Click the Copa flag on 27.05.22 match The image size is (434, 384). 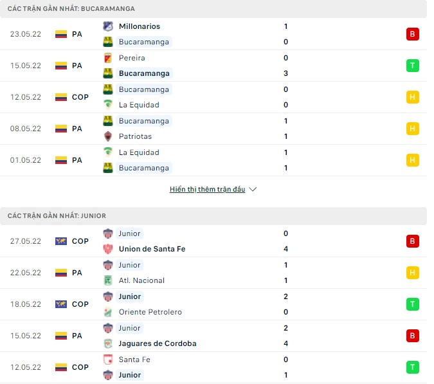pos(61,241)
